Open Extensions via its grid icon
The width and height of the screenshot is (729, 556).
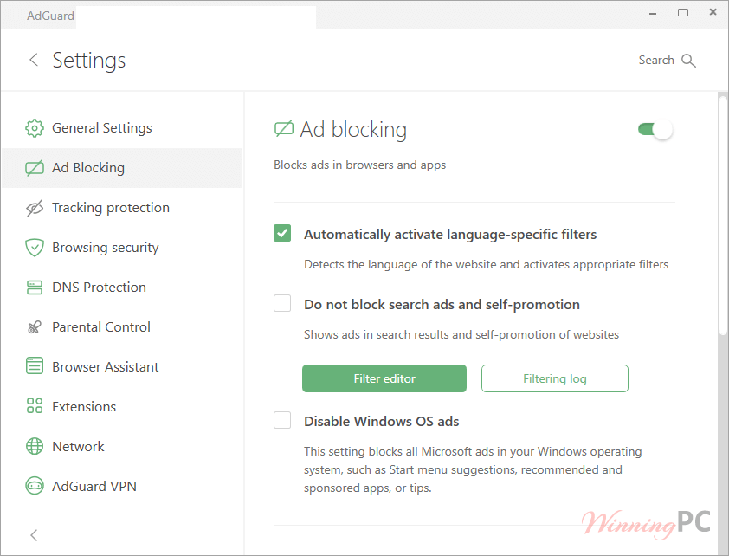[34, 406]
